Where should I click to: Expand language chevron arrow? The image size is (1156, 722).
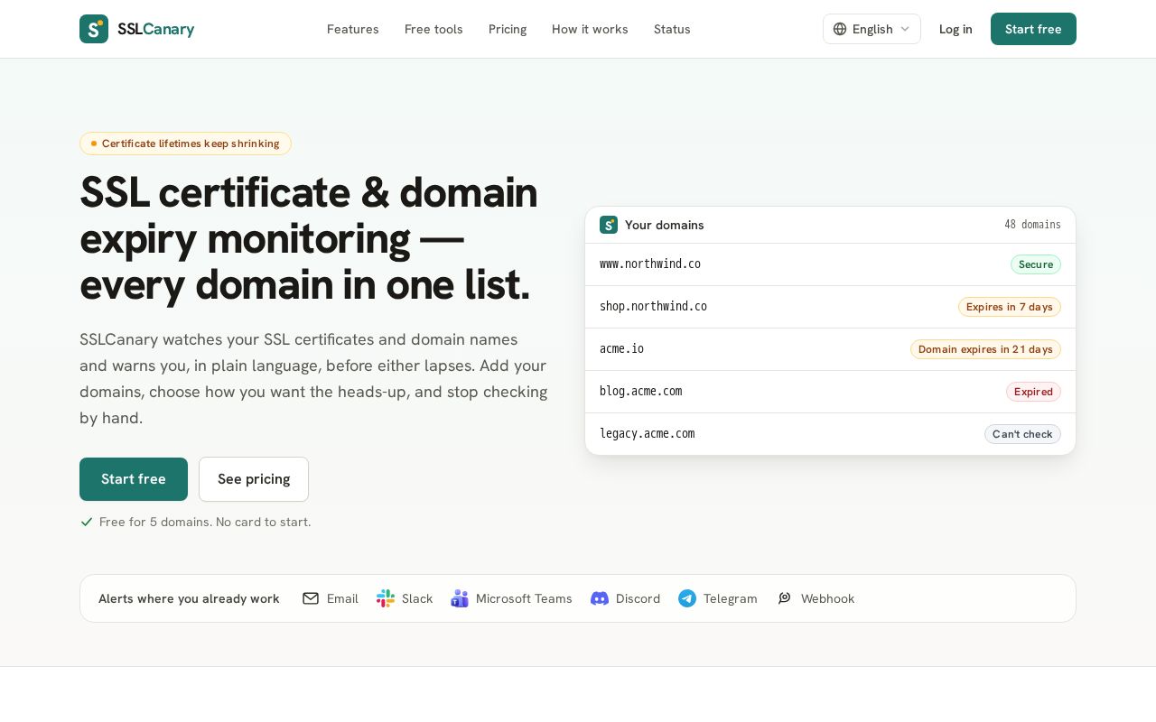point(905,29)
